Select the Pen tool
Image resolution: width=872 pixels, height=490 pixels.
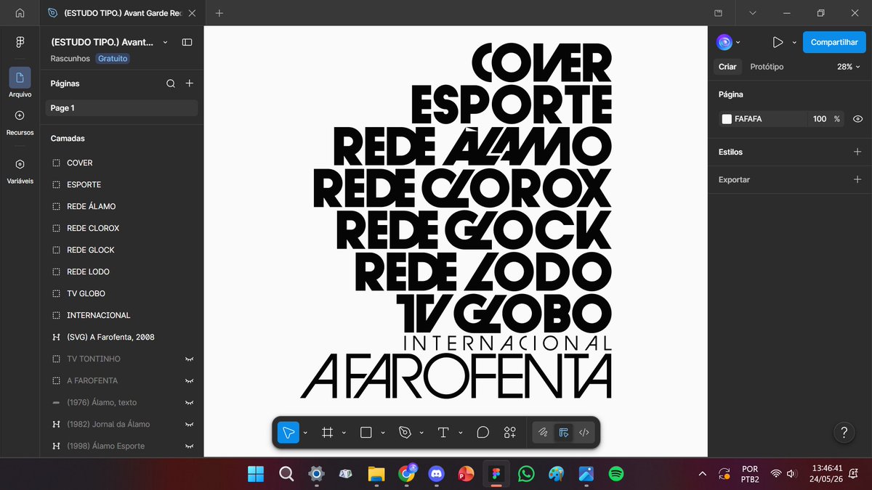405,433
